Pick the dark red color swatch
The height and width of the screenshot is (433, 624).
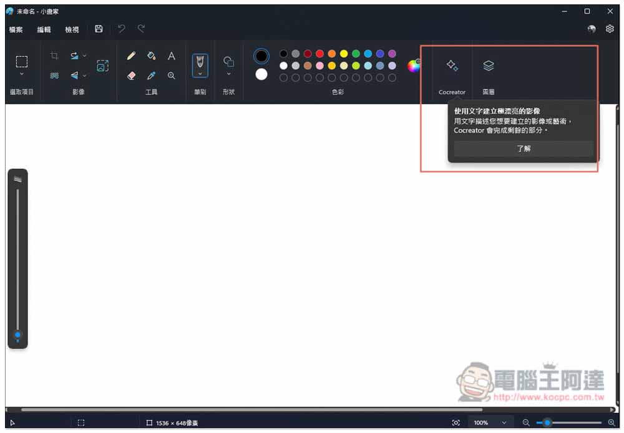[308, 54]
